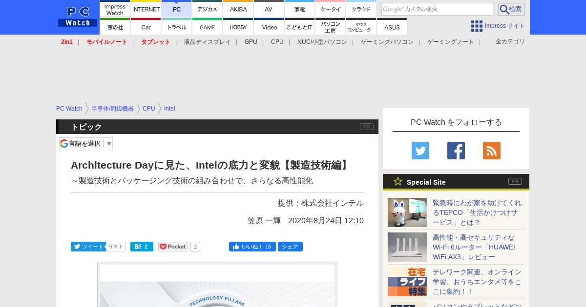
Task: Open the TEPCO rabbit thumbnail
Action: pos(407,212)
